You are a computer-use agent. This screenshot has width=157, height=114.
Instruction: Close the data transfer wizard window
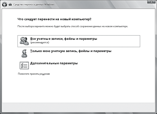tap(151, 2)
